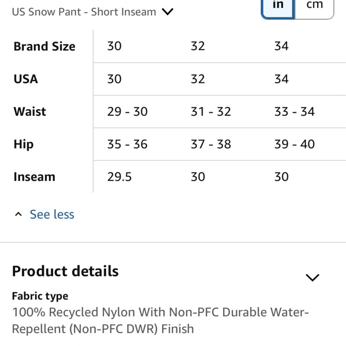Click hip 39 - 40 cell
This screenshot has width=346, height=346.
(294, 144)
